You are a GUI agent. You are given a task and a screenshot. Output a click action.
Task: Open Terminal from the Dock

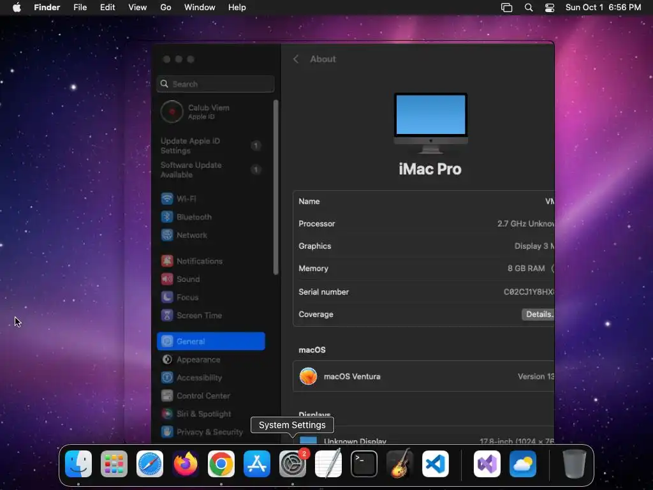(364, 464)
